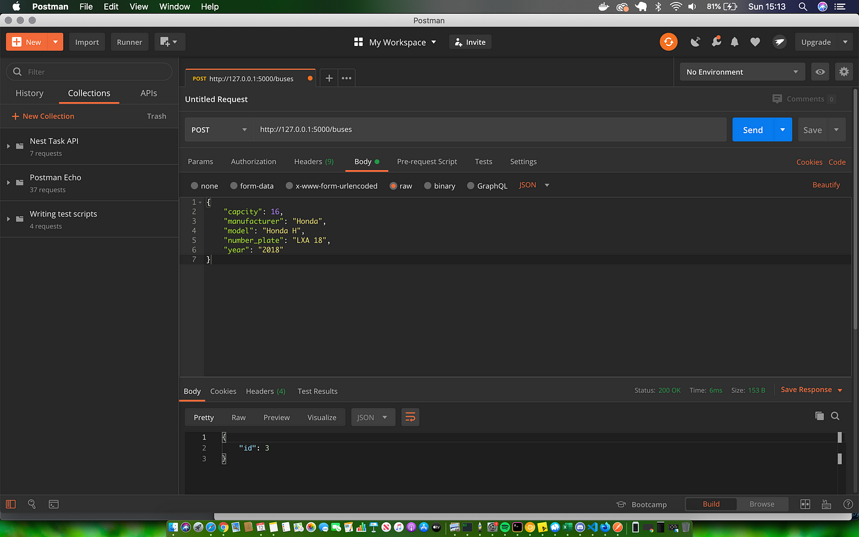This screenshot has height=537, width=859.
Task: Open Postman console icon in status bar
Action: 54,504
